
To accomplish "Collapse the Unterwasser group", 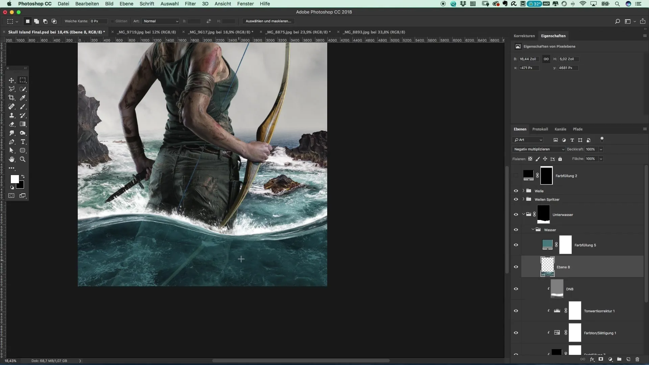I will [523, 214].
